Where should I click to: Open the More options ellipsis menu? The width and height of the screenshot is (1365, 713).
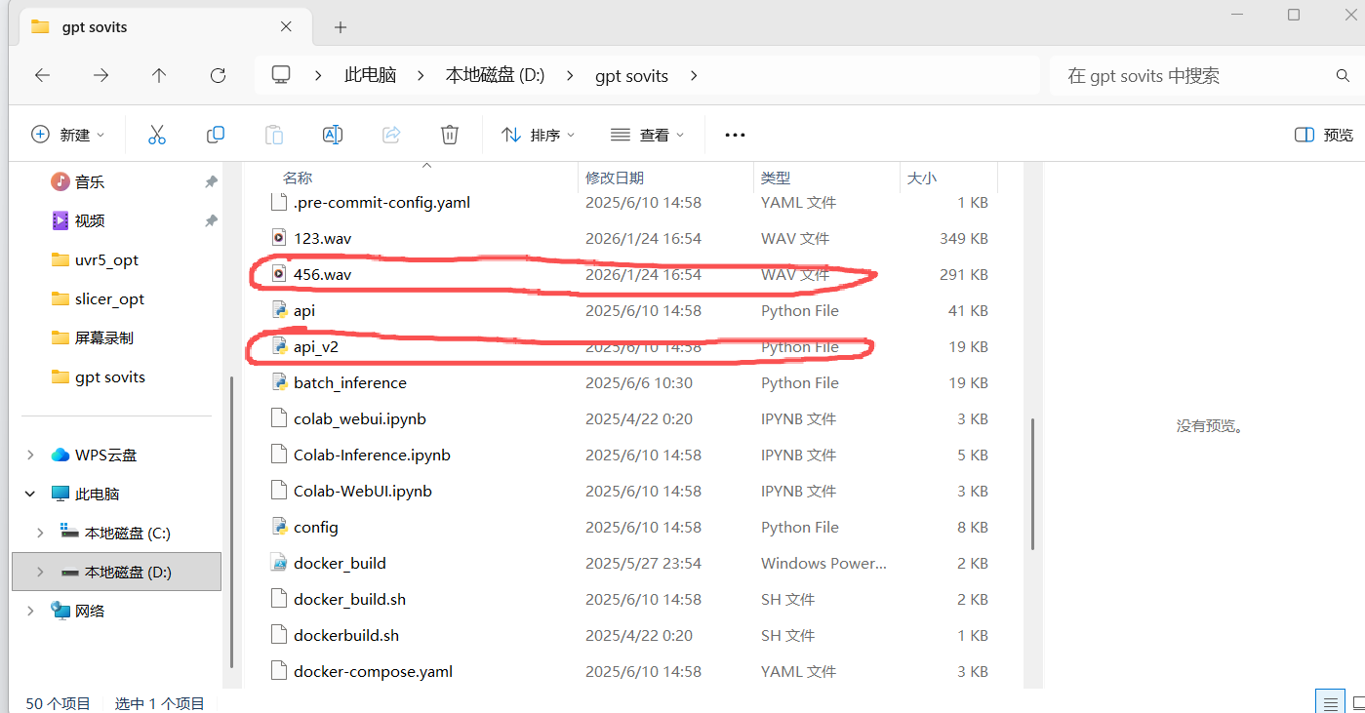(735, 135)
